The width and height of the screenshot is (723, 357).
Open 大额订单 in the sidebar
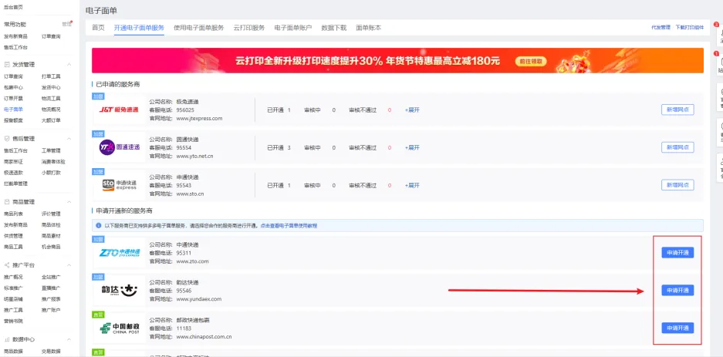51,121
